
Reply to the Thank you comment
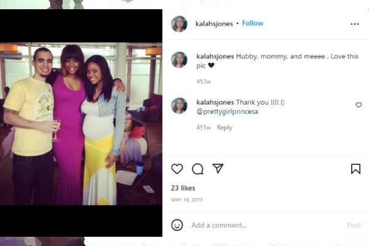[224, 128]
